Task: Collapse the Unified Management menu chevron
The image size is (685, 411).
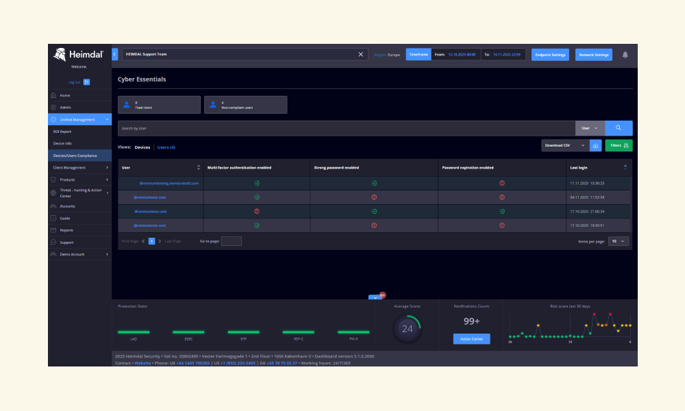Action: [107, 119]
